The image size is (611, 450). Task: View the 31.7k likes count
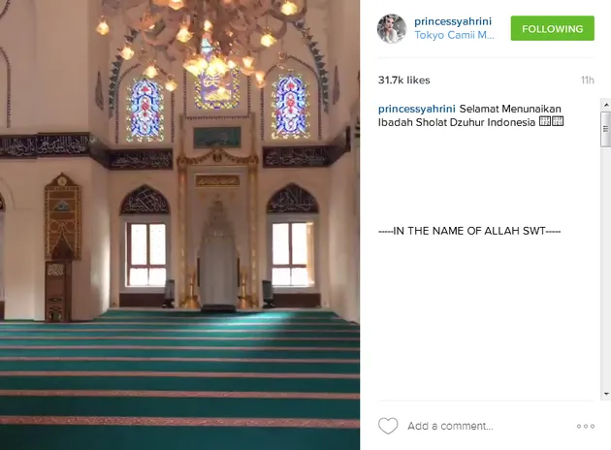[x=404, y=80]
